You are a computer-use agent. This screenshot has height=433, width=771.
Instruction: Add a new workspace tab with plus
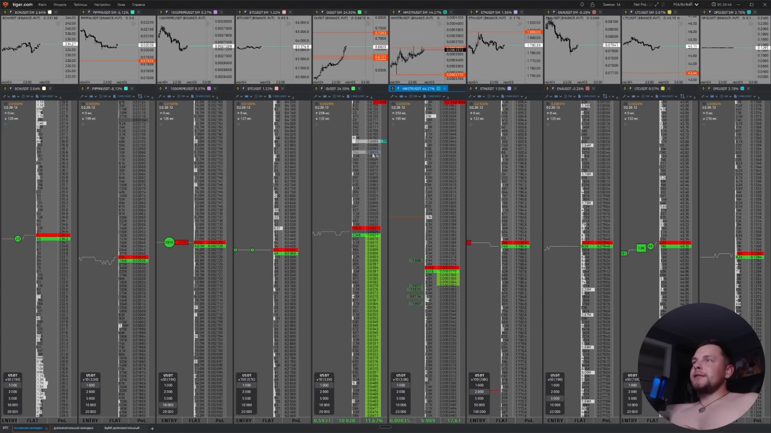152,428
